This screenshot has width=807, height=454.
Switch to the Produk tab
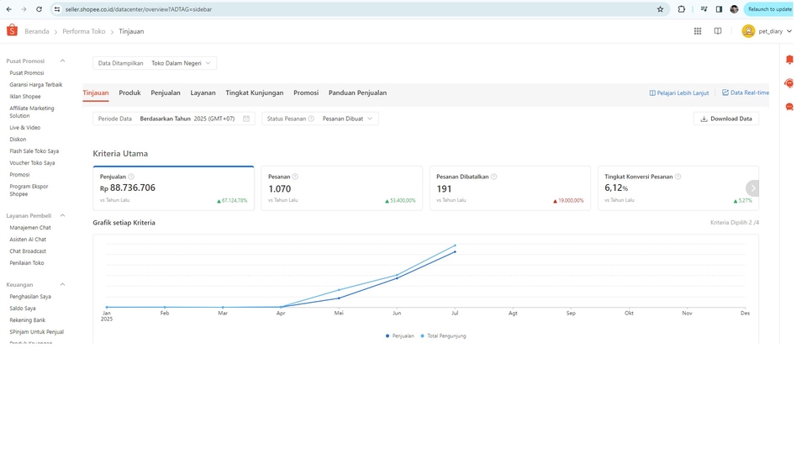[x=129, y=92]
